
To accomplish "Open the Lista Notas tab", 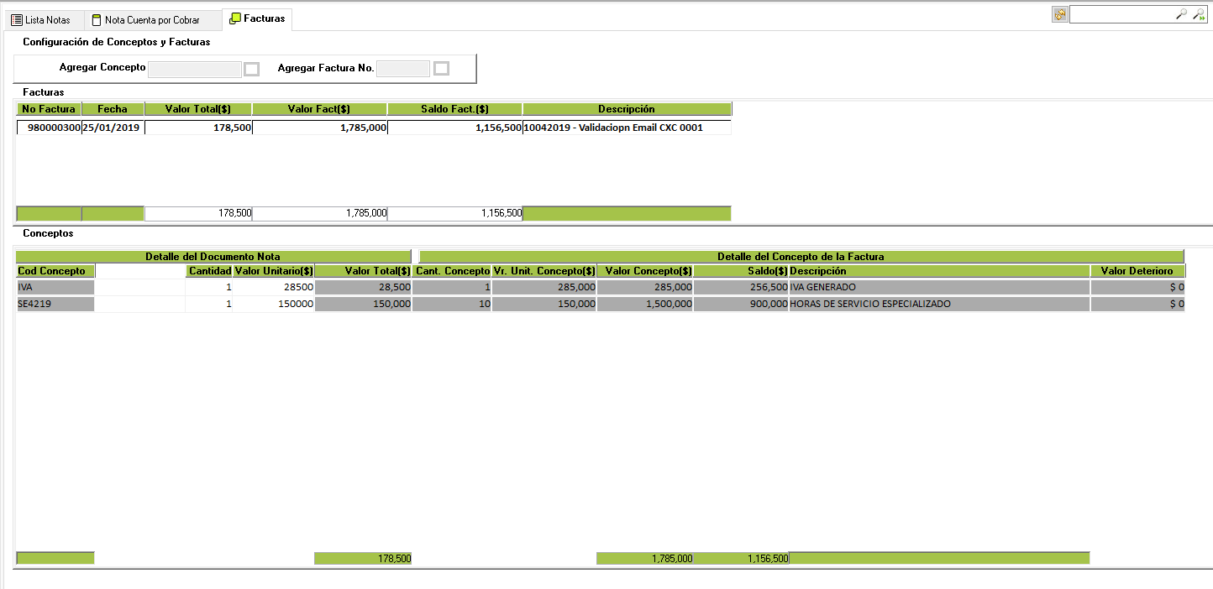I will tap(41, 19).
